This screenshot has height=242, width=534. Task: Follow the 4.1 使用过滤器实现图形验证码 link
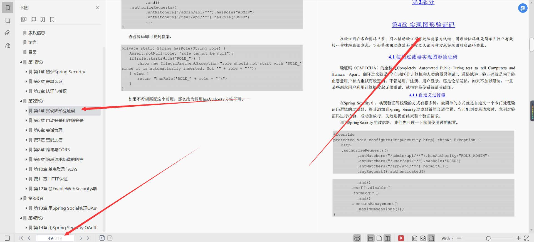click(423, 57)
